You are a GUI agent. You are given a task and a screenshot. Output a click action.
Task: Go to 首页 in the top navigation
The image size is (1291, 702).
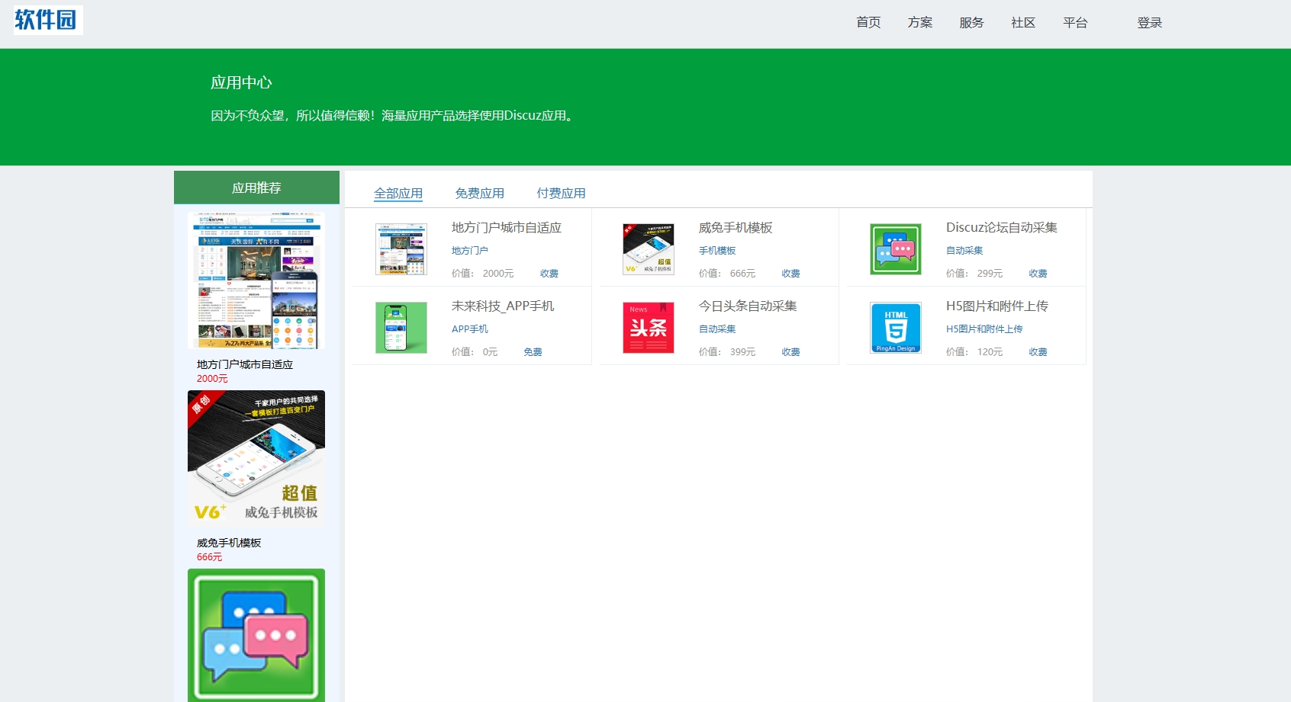click(868, 23)
